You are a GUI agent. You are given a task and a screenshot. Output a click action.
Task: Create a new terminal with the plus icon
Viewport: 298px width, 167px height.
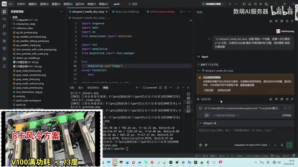[x=136, y=88]
